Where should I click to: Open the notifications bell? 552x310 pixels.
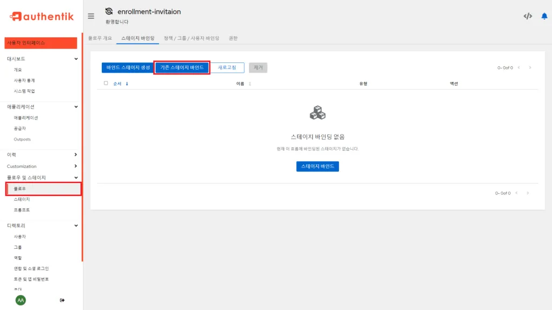click(543, 16)
